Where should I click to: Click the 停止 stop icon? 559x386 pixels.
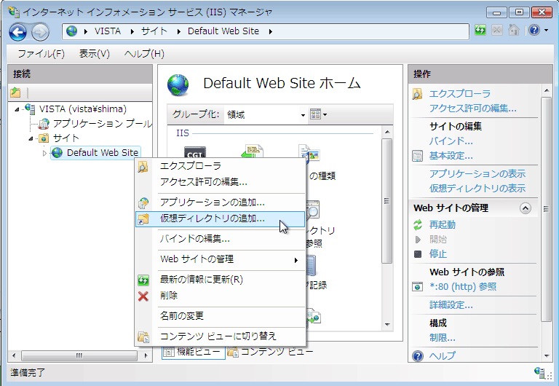pos(418,254)
